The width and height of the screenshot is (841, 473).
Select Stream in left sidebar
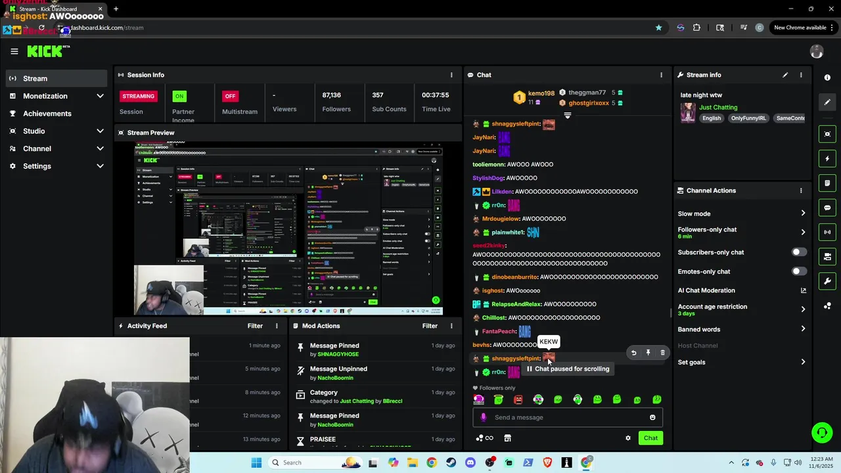point(56,78)
